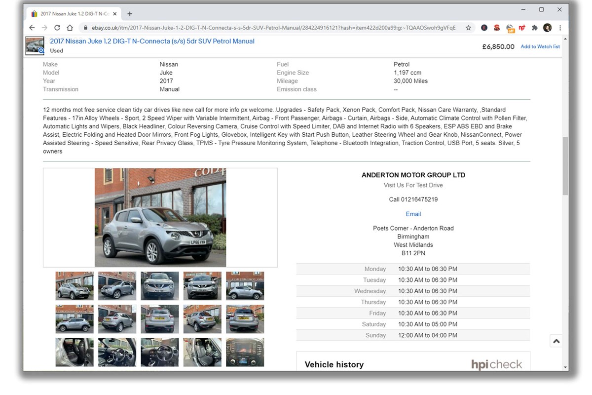Select the first car thumbnail image

point(74,286)
